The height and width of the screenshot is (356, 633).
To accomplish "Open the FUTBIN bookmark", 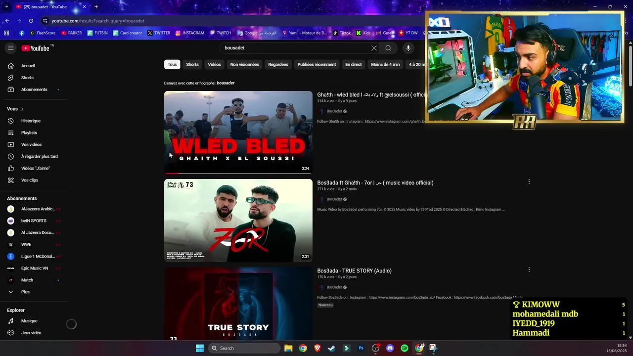I will (97, 33).
